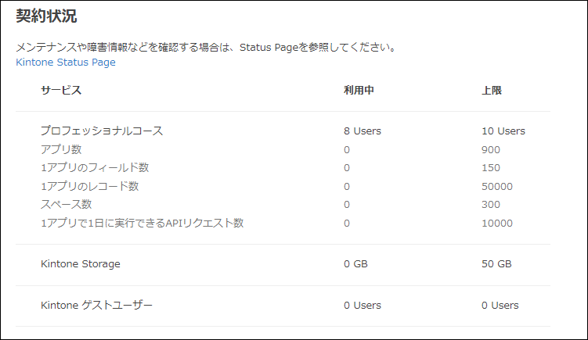Click the 10 Users limit value
Image resolution: width=588 pixels, height=340 pixels.
[x=503, y=131]
